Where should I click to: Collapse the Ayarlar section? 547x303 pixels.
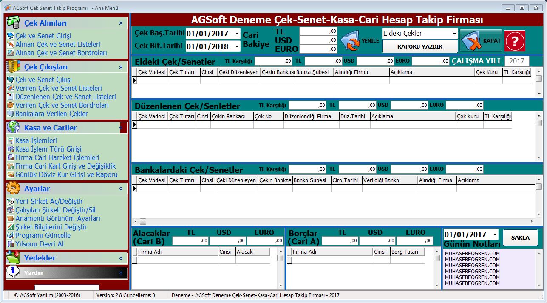(121, 189)
